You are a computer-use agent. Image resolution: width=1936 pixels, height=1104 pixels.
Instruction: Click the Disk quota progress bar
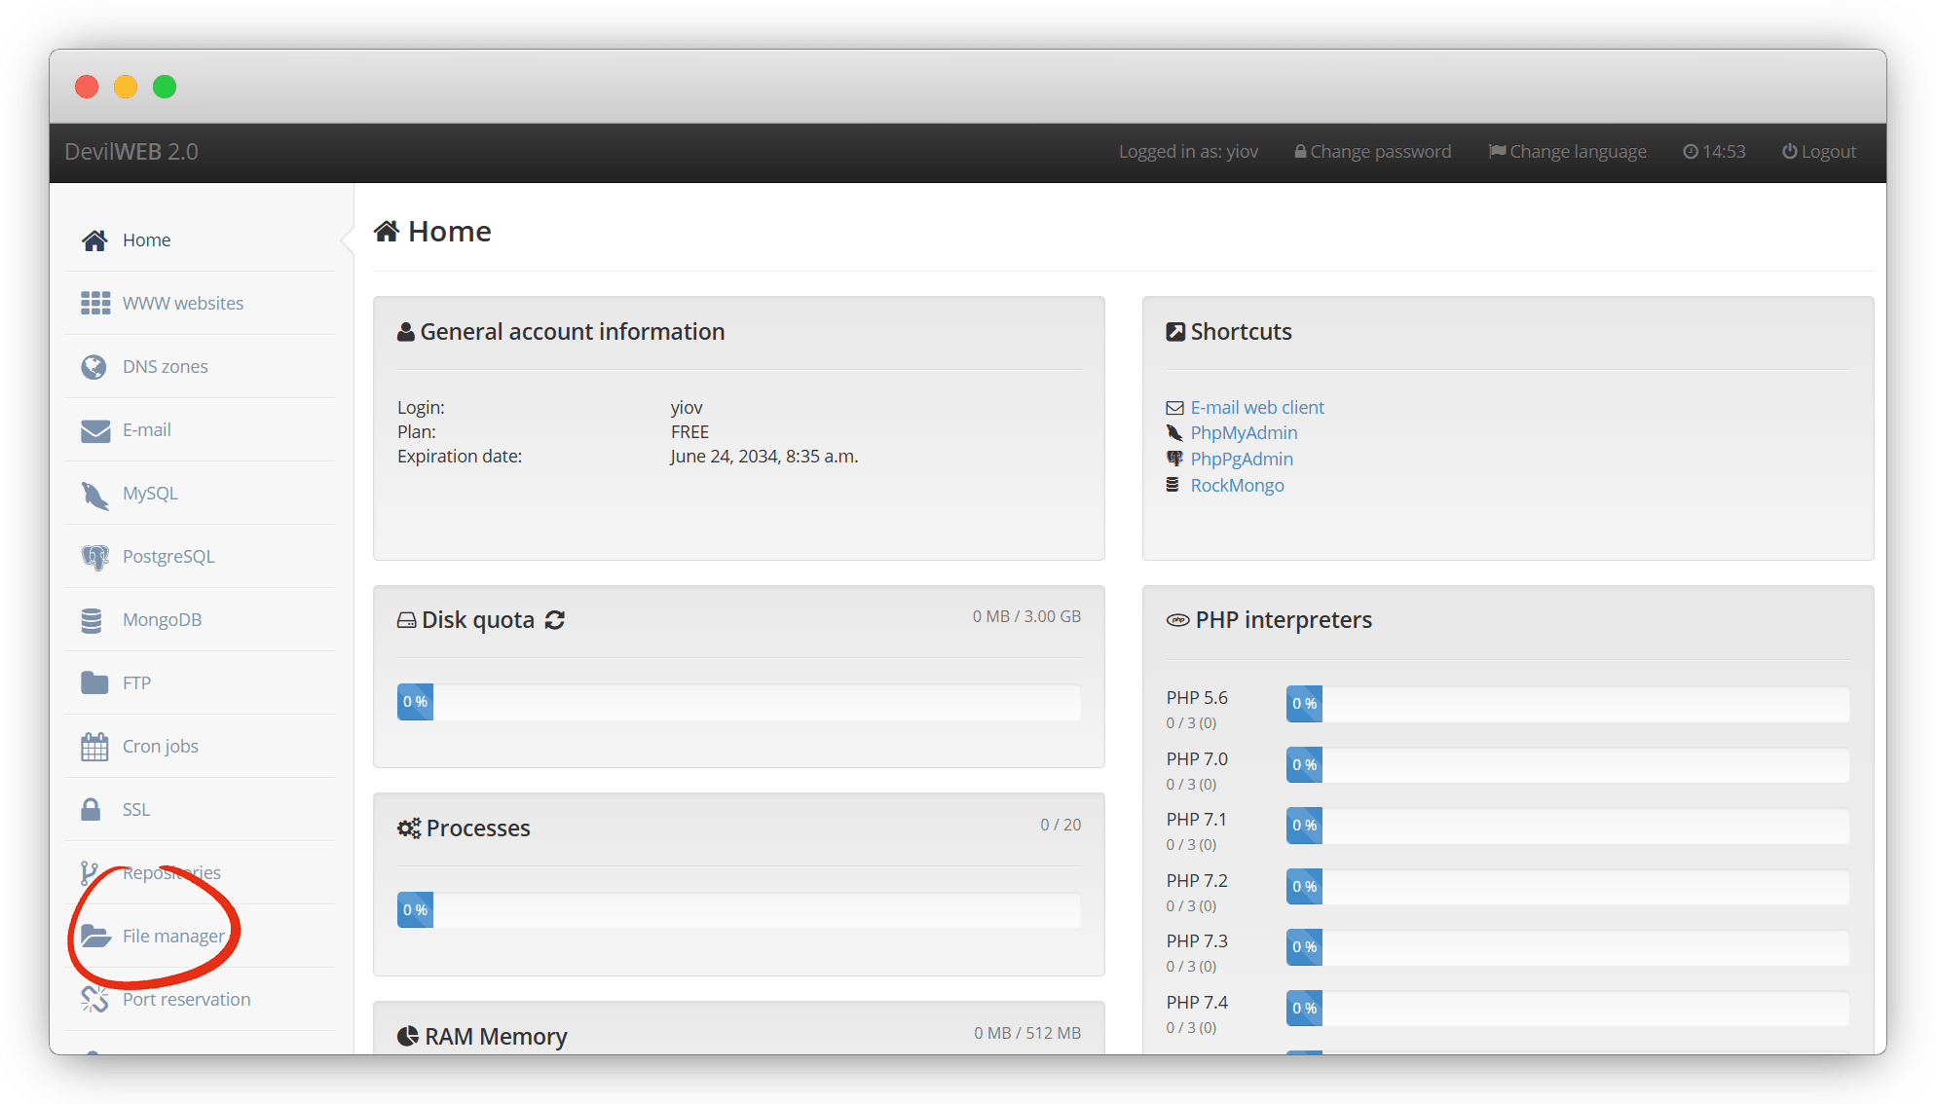coord(738,702)
